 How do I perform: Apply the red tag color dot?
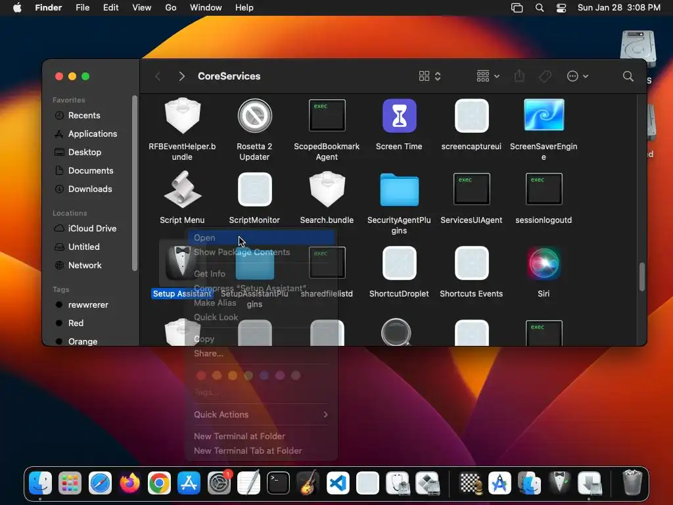(201, 375)
